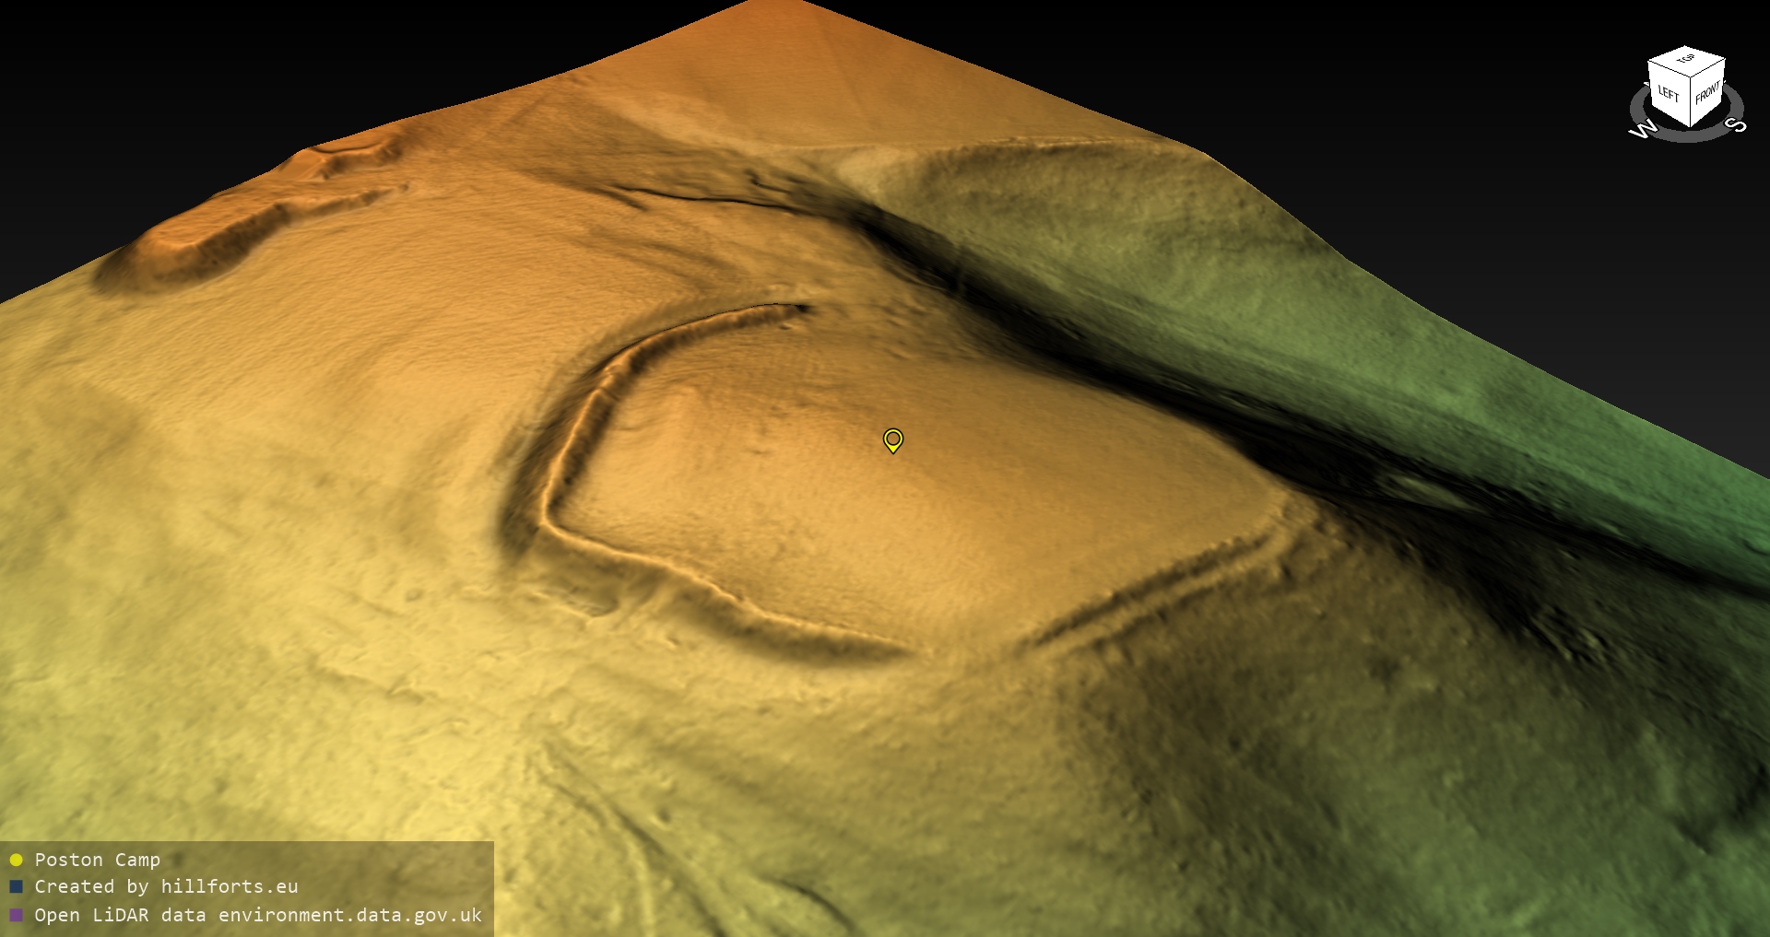Click the dark blue square legend marker

pos(16,887)
